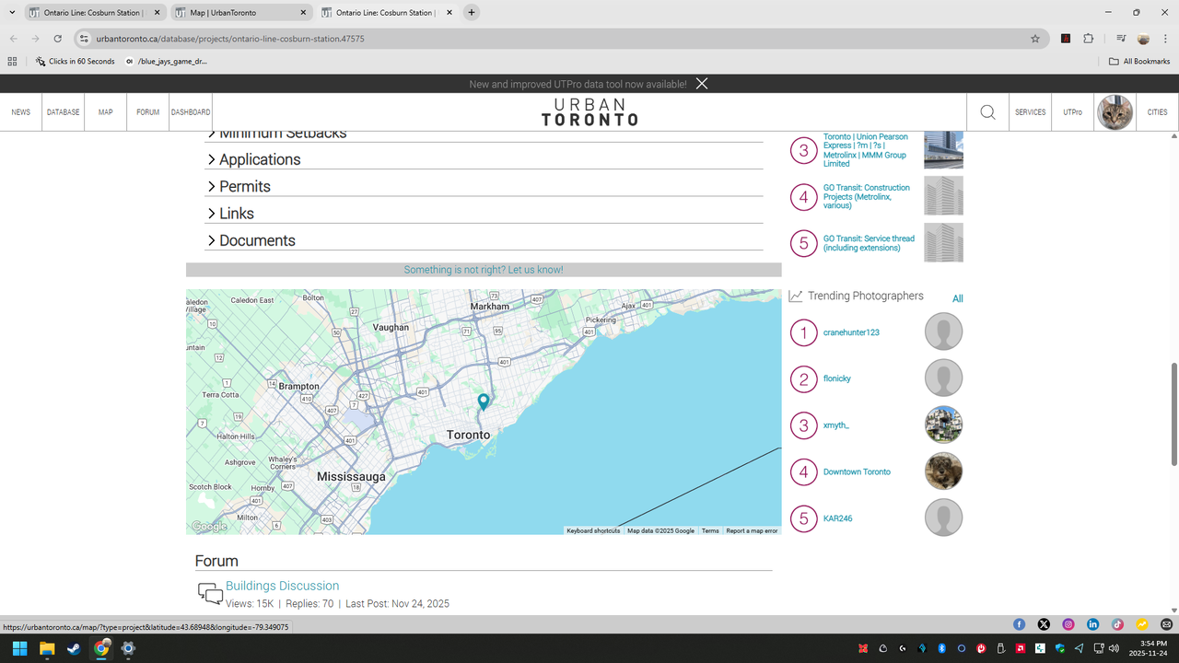The image size is (1179, 663).
Task: Expand the Links section
Action: click(236, 214)
